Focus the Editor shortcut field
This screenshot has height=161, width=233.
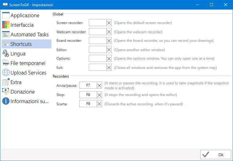click(98, 50)
